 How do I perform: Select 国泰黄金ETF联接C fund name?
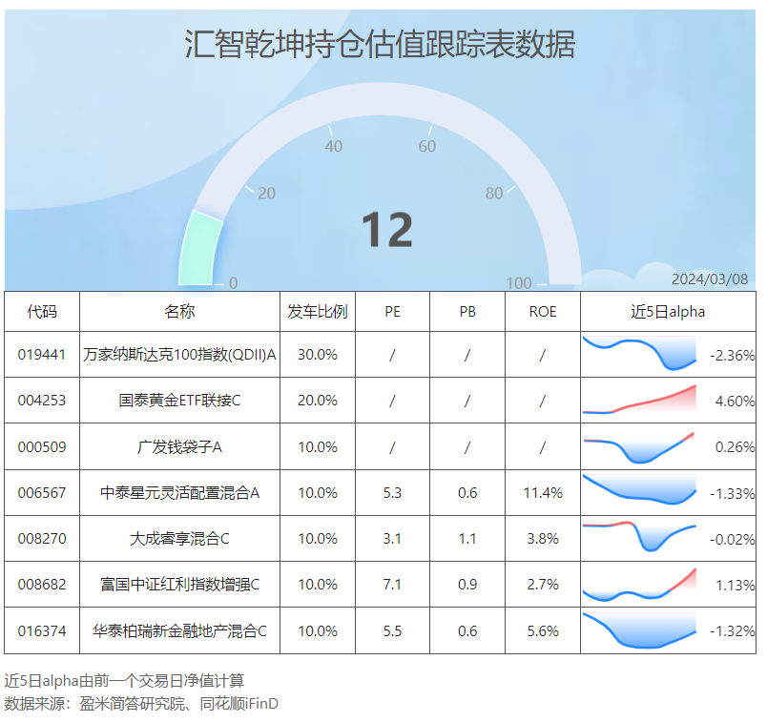(x=179, y=401)
